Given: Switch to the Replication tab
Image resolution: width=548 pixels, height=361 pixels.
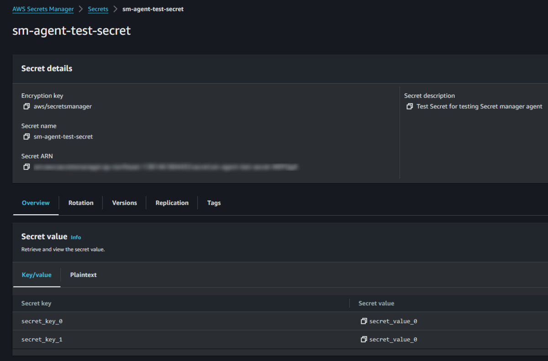Looking at the screenshot, I should point(172,202).
